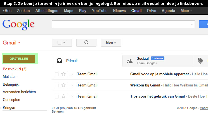Open Meer dropdown in top black bar
The image size is (208, 139).
coord(186,11)
